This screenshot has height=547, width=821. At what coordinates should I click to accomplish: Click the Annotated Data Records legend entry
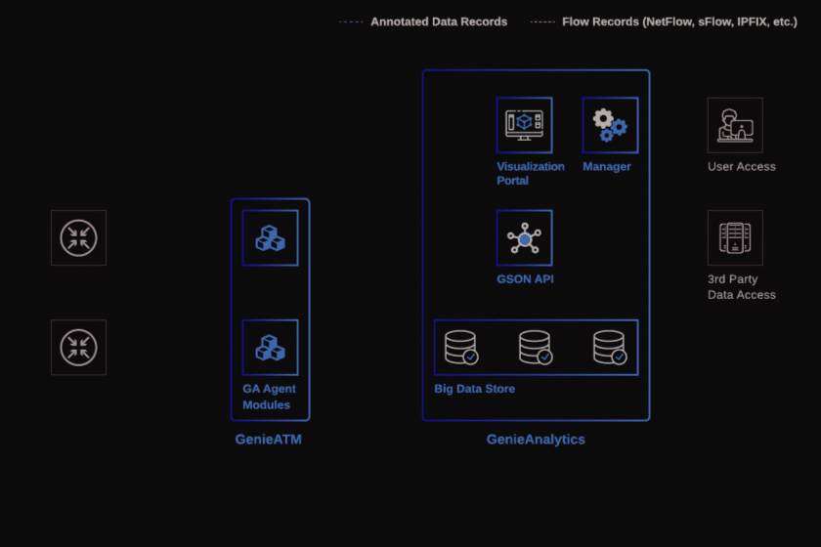(423, 21)
